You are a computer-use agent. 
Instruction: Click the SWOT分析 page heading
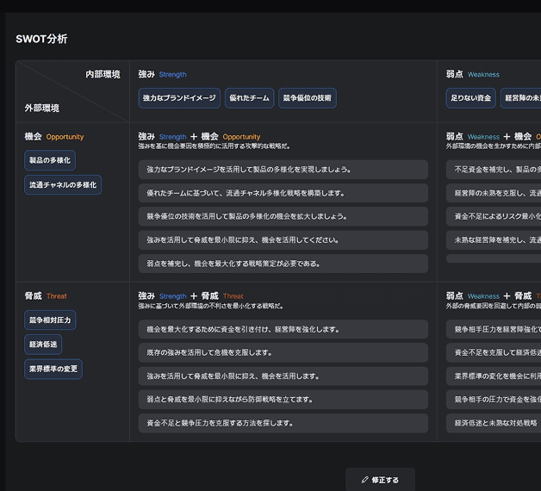click(41, 39)
